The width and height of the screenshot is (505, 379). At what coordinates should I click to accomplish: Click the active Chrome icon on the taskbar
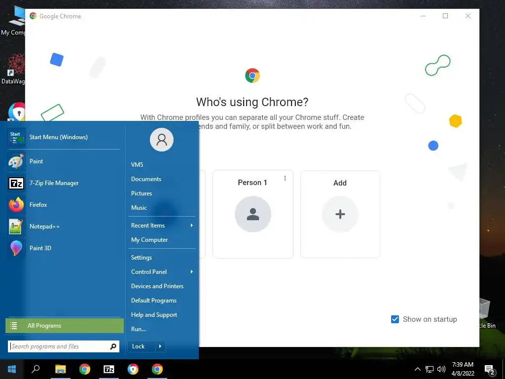(x=157, y=369)
